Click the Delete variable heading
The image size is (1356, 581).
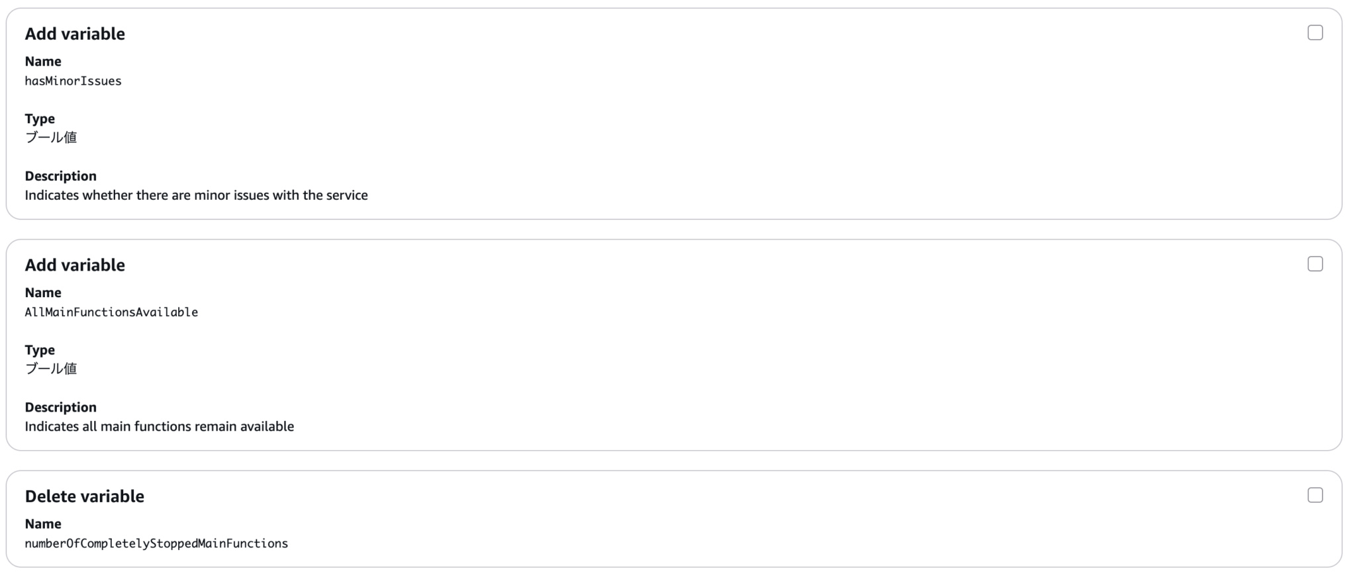tap(85, 496)
